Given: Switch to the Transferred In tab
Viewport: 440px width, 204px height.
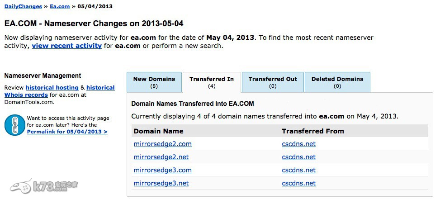Looking at the screenshot, I should click(x=211, y=82).
